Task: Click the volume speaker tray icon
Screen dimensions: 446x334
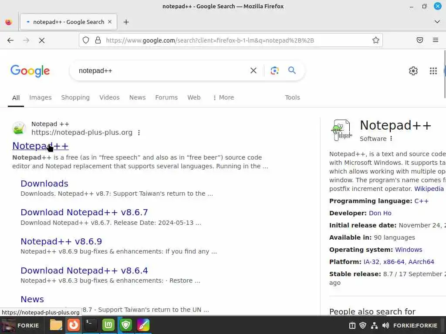Action: (x=385, y=325)
